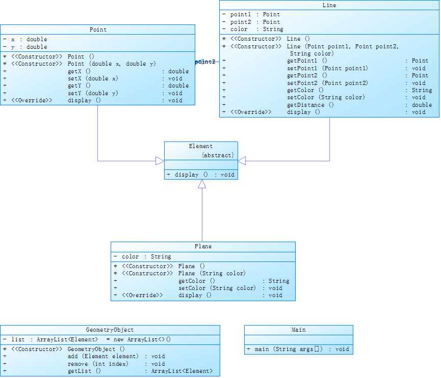Click generalization arrowhead from Plane to Element
This screenshot has width=441, height=378.
[x=202, y=184]
